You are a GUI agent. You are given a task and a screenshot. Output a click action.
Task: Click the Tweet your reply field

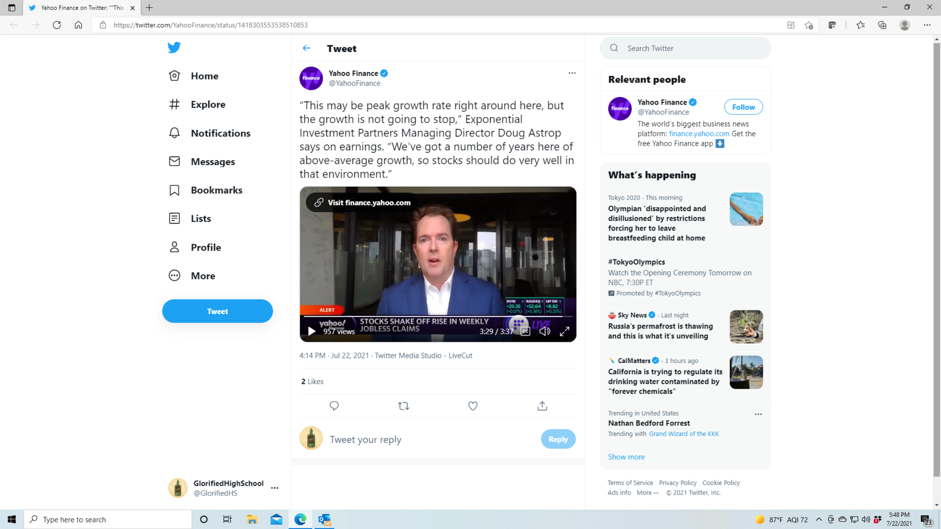coord(431,439)
